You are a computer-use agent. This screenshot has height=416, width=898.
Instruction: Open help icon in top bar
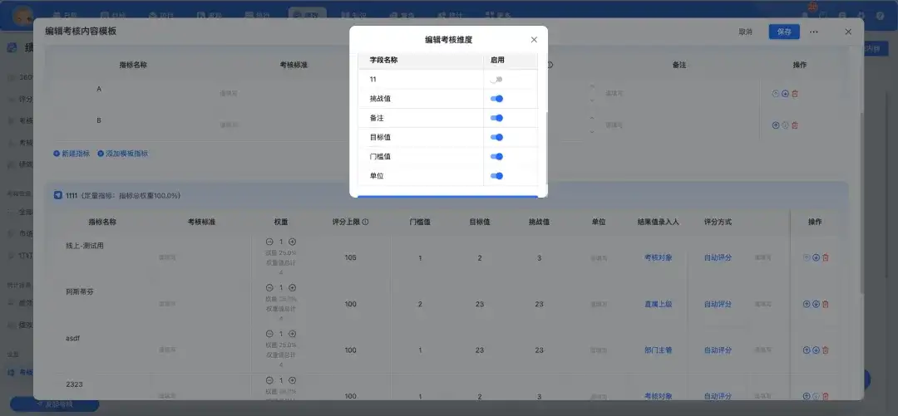pos(881,16)
